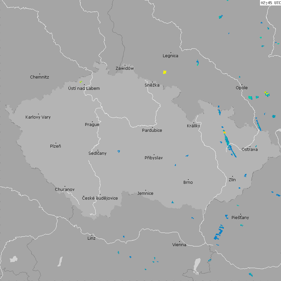The image size is (281, 281).
Task: Select the Karlovy Vary label
Action: point(38,117)
